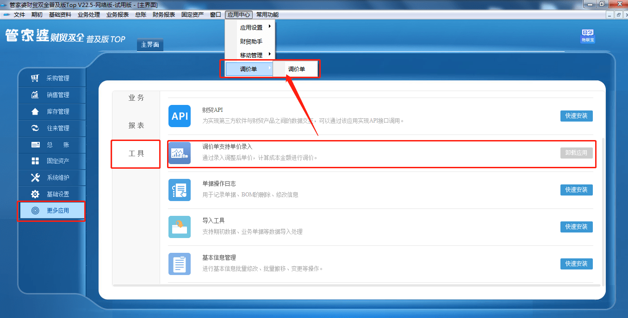Open the 基础资料 menu

click(60, 15)
